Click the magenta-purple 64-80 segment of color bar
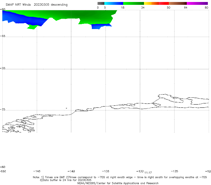 197,3
